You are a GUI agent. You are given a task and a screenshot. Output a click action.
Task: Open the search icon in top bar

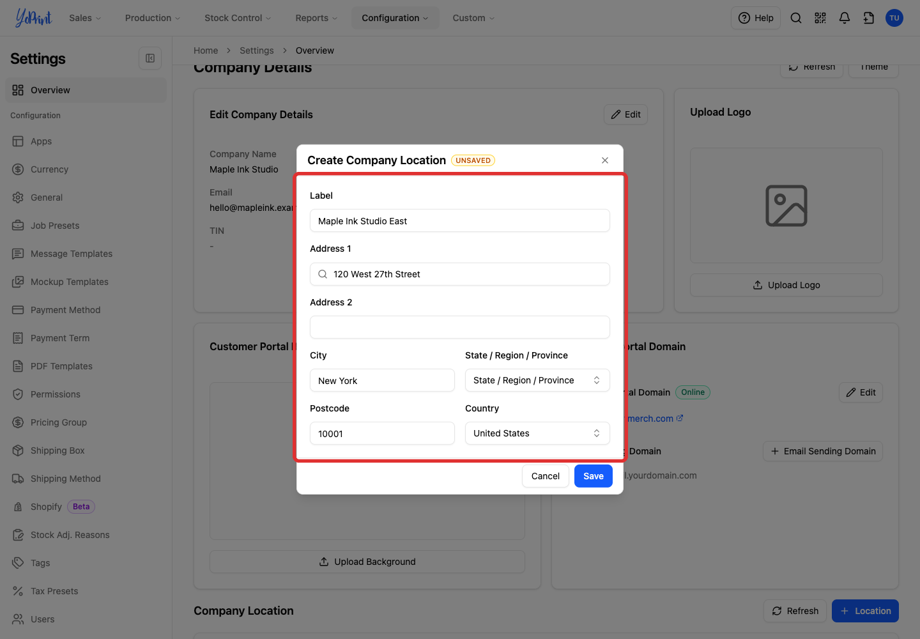[x=796, y=18]
